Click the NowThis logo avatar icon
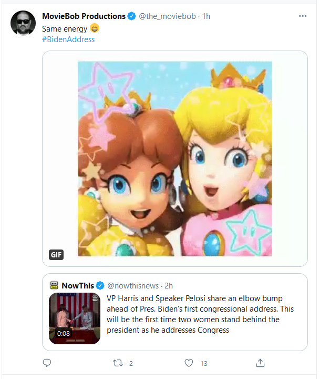 (54, 285)
